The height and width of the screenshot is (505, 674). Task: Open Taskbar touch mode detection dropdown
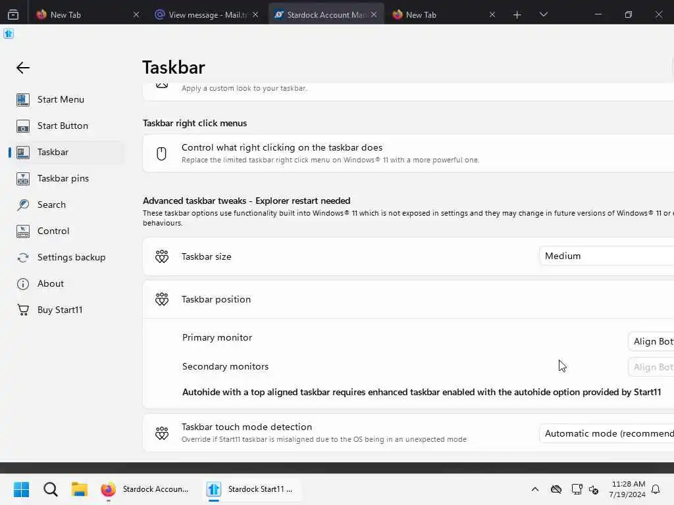606,434
